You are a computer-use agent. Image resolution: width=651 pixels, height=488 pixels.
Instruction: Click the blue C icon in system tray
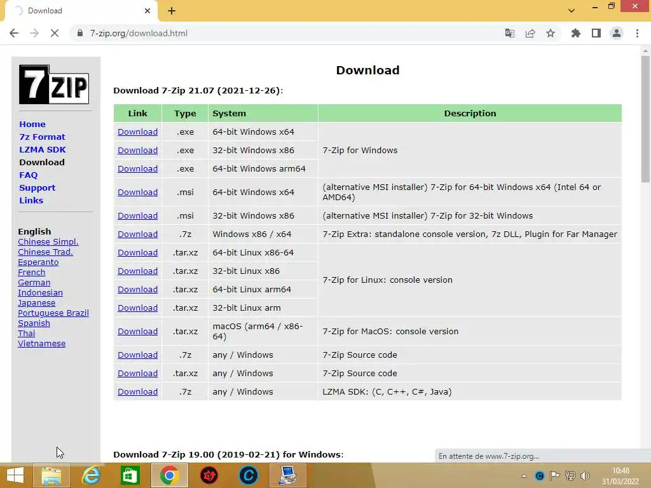click(540, 475)
